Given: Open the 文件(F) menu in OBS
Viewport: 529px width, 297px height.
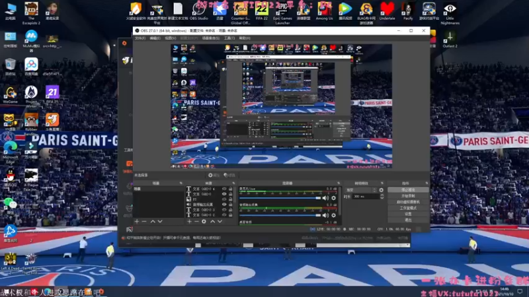Looking at the screenshot, I should (140, 38).
